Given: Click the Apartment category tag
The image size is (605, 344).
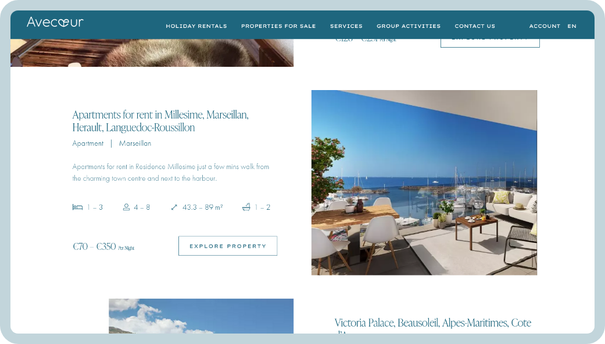Looking at the screenshot, I should 88,144.
